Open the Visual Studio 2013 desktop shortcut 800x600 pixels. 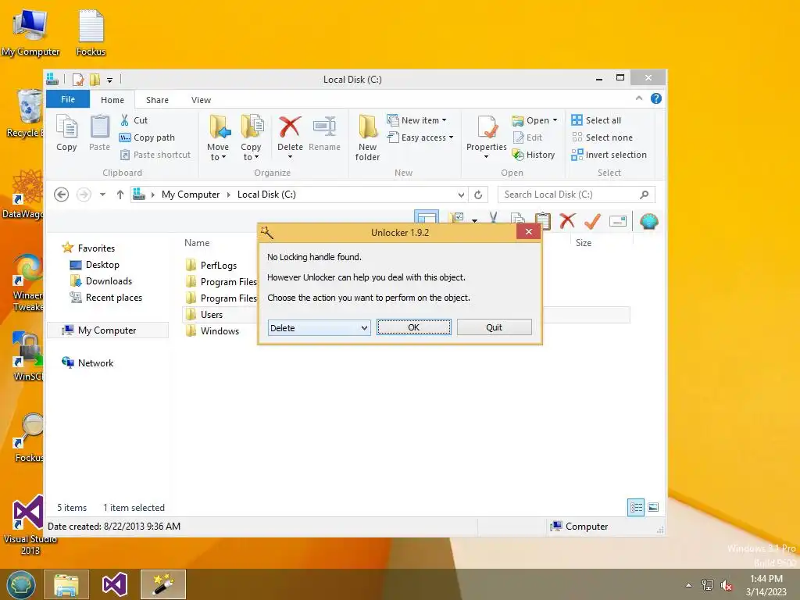[30, 526]
